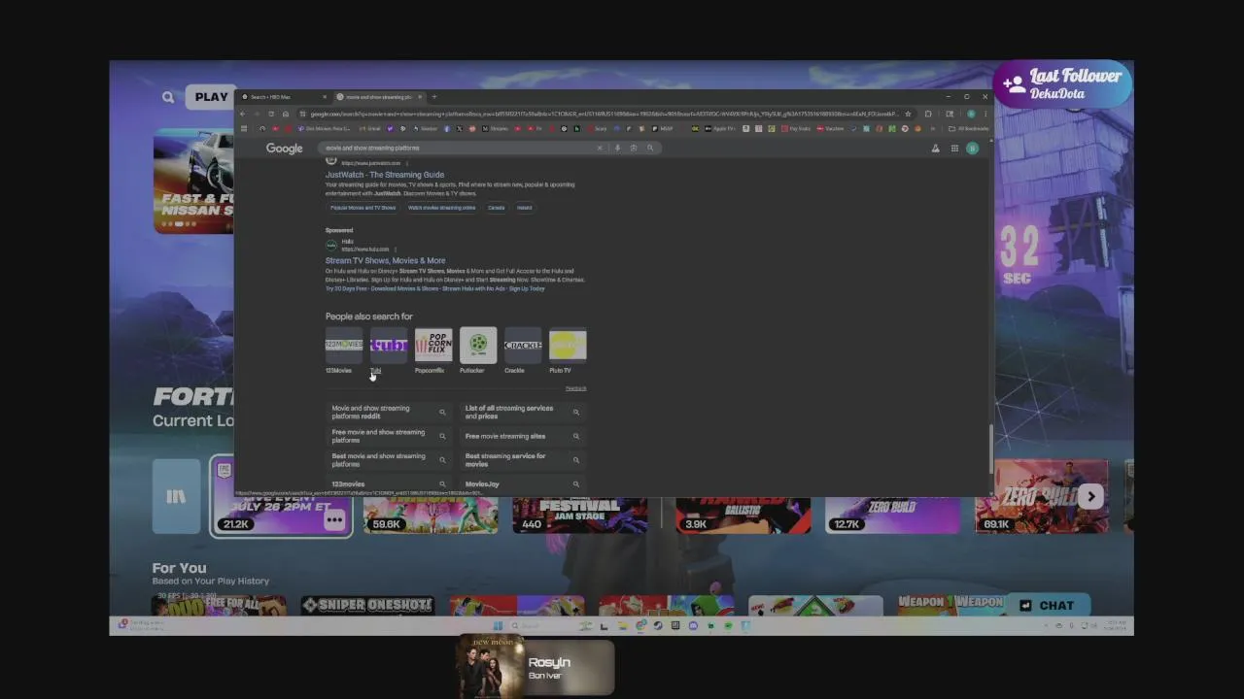Screen dimensions: 1244x699
Task: Click the Google logo
Action: 285,149
